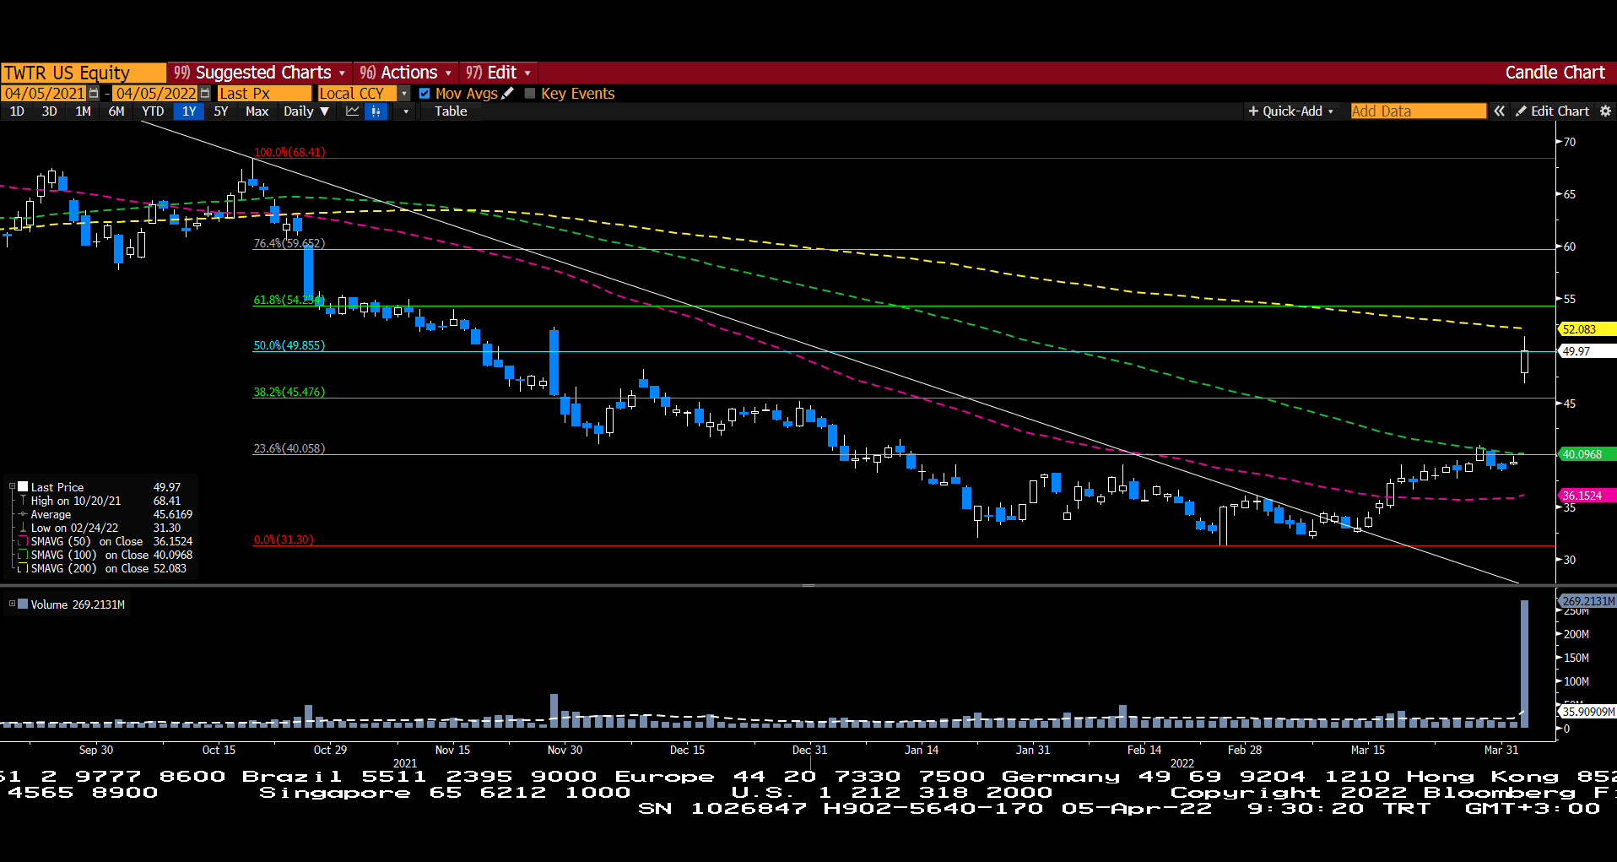Select the YTD time range
Viewport: 1617px width, 862px height.
pyautogui.click(x=153, y=111)
